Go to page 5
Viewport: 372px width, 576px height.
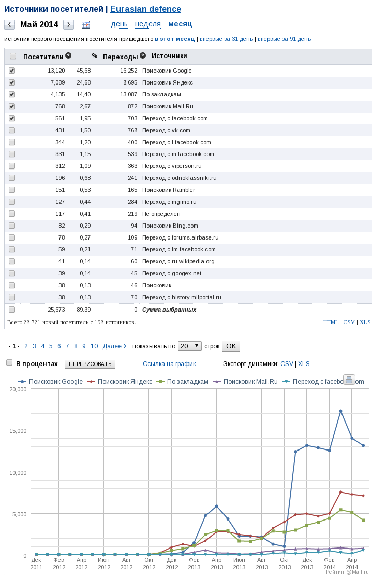click(51, 346)
